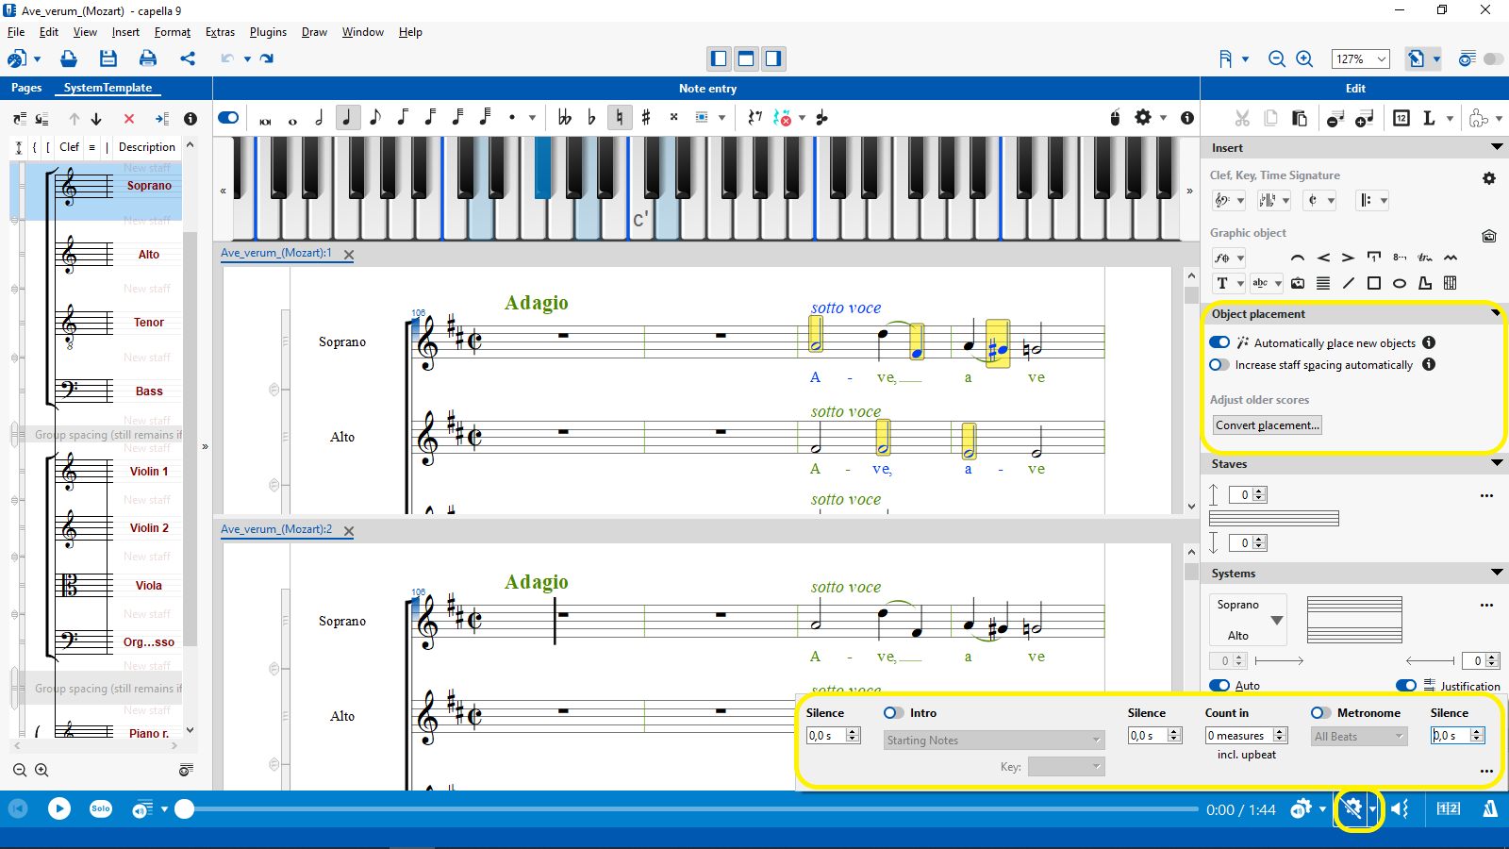
Task: Apply double flat accidental
Action: (564, 118)
